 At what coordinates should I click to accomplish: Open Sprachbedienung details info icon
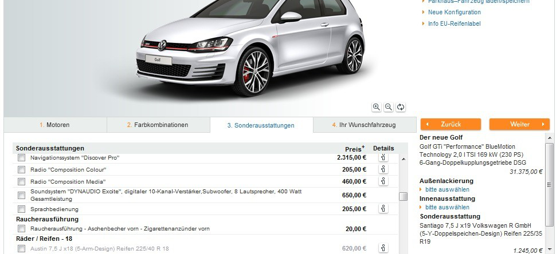[383, 209]
